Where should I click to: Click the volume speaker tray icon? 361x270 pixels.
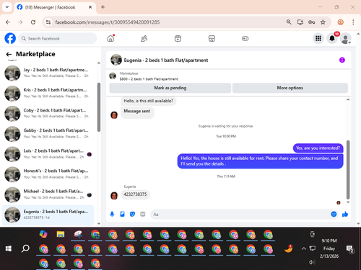coord(312,262)
